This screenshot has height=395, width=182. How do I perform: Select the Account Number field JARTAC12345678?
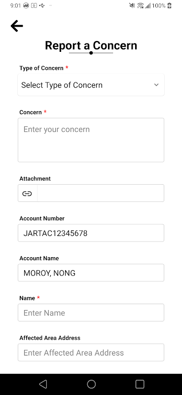pyautogui.click(x=91, y=233)
